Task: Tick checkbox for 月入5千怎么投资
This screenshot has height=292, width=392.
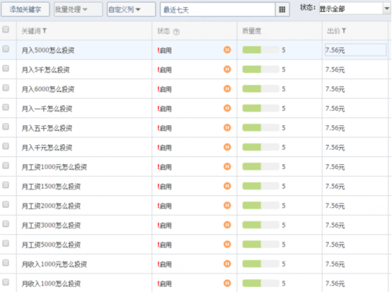Action: coord(6,68)
